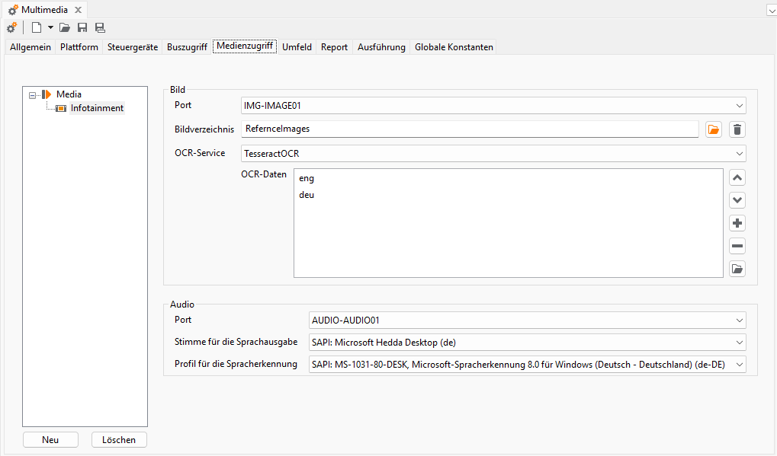Show the Ausführung tab
This screenshot has height=456, width=777.
tap(381, 47)
